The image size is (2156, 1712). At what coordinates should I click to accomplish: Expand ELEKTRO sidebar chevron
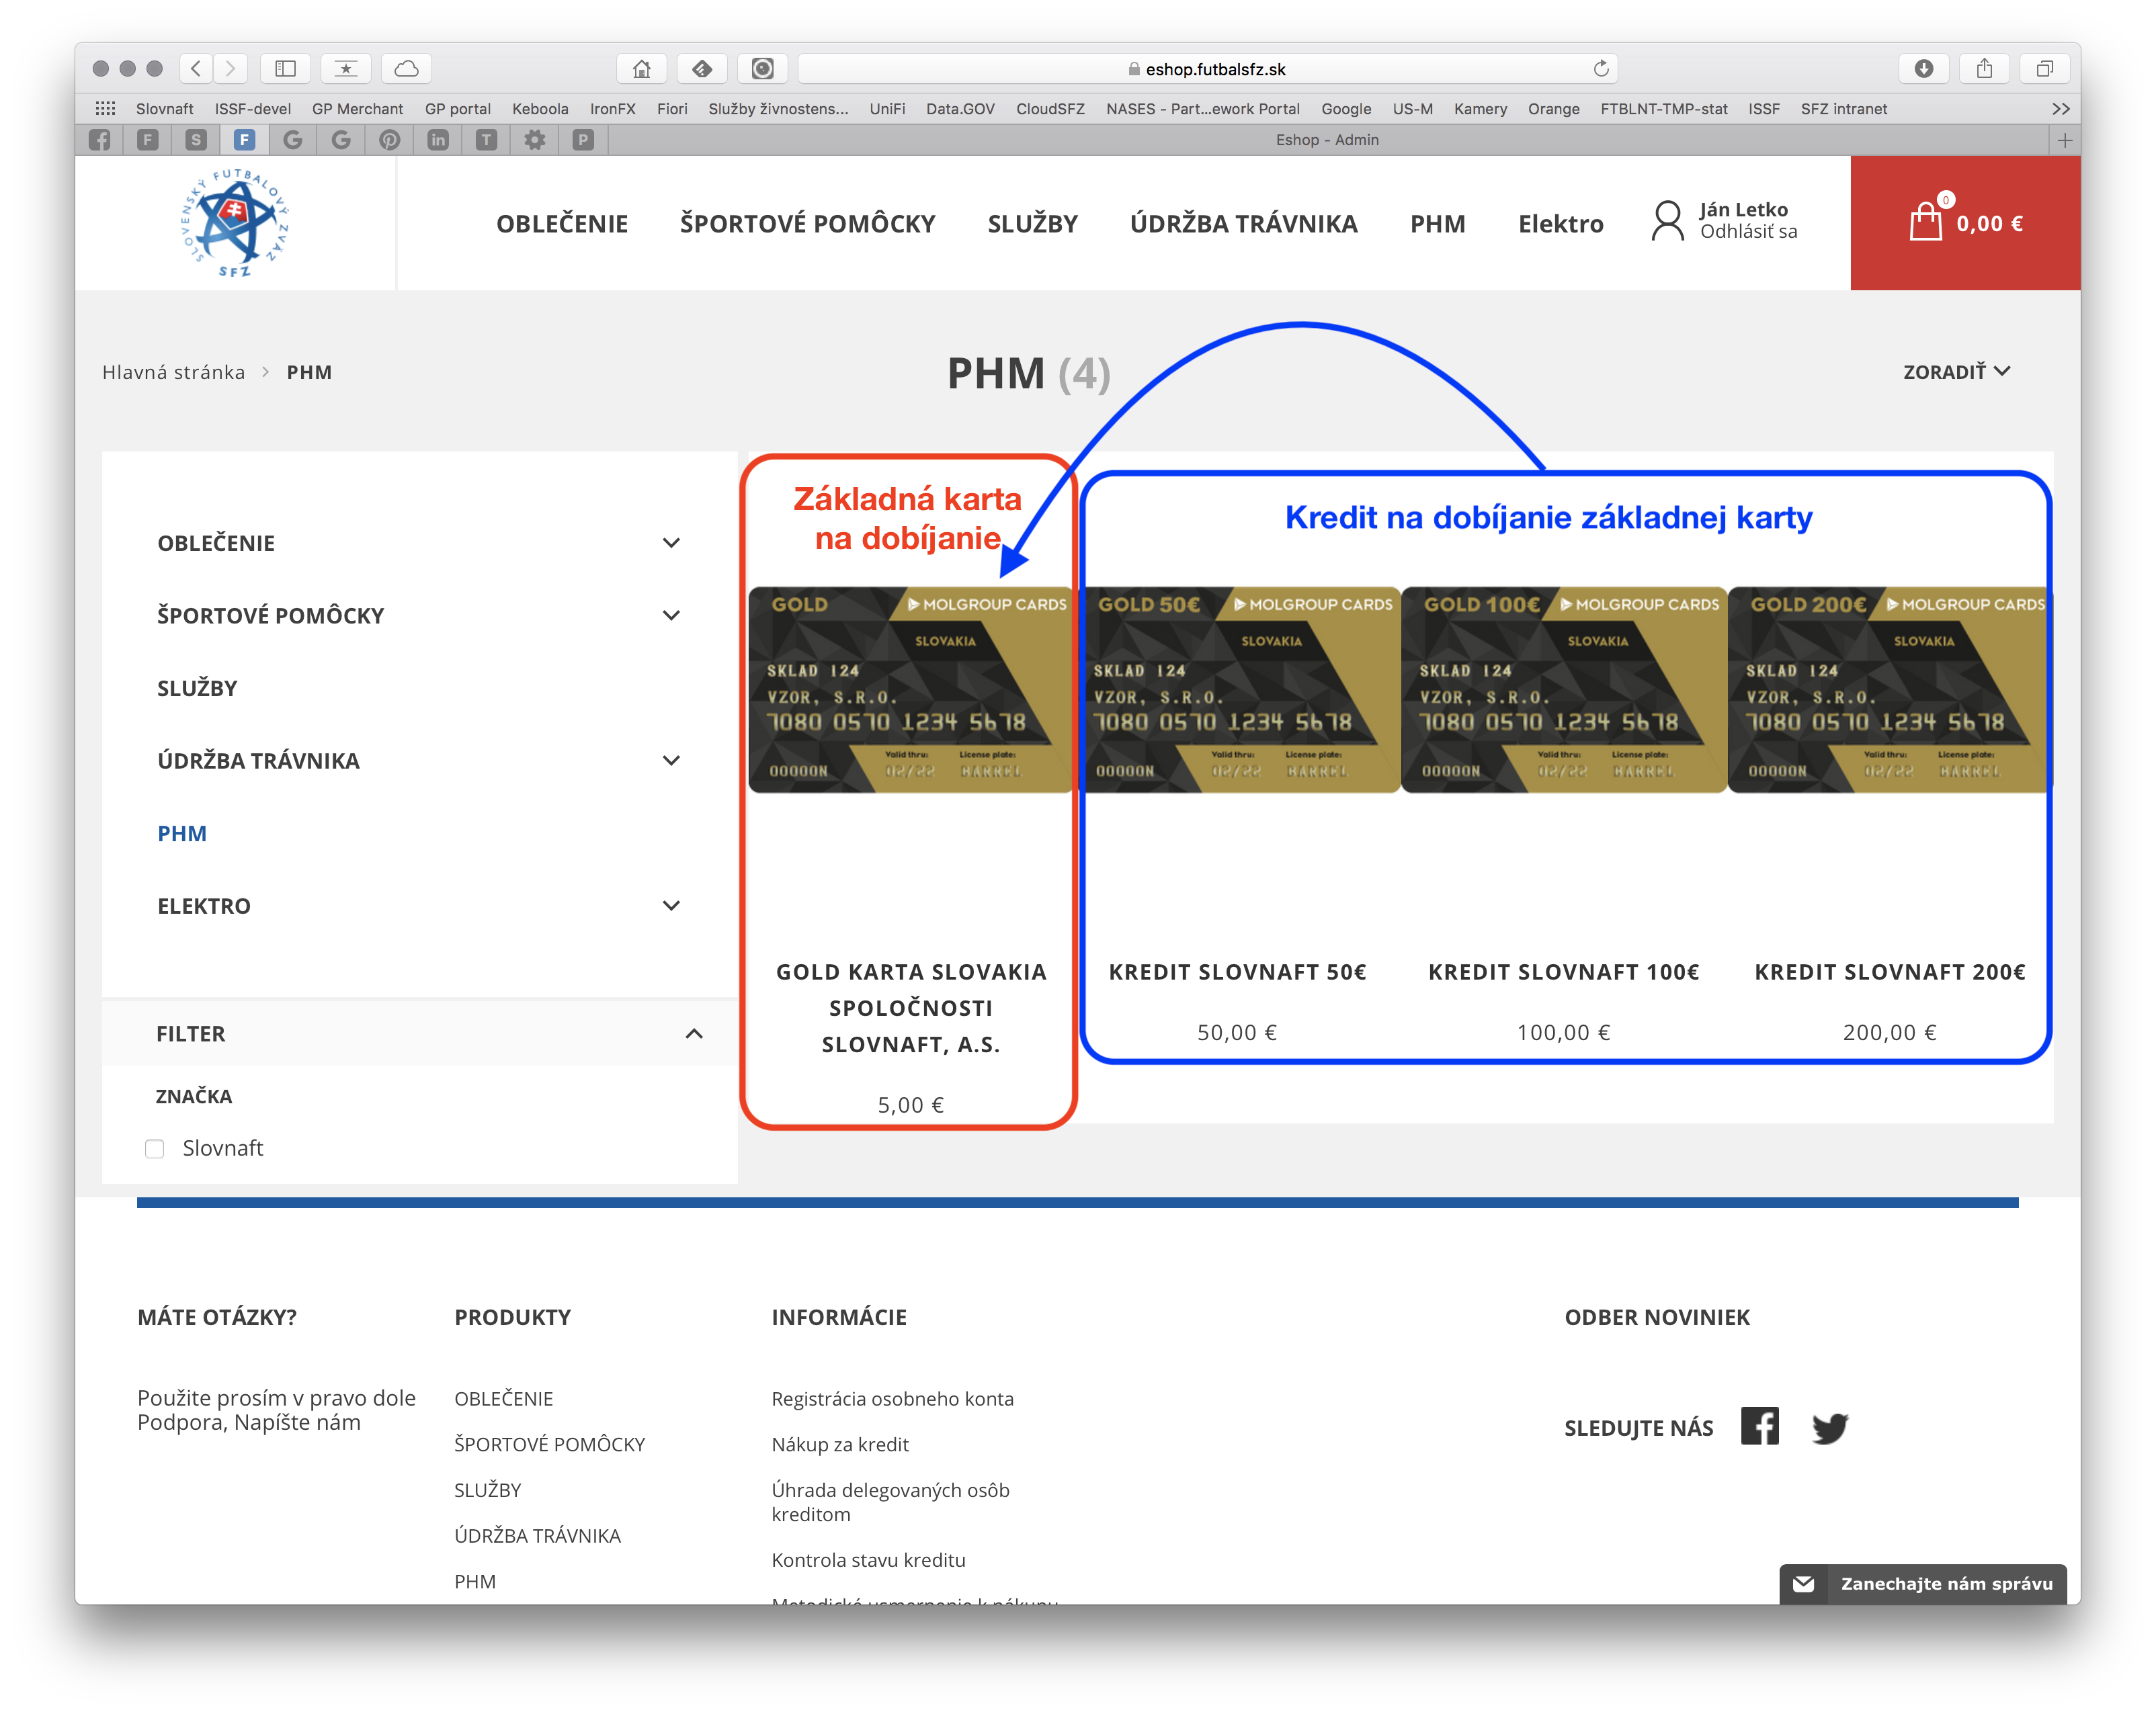point(671,905)
